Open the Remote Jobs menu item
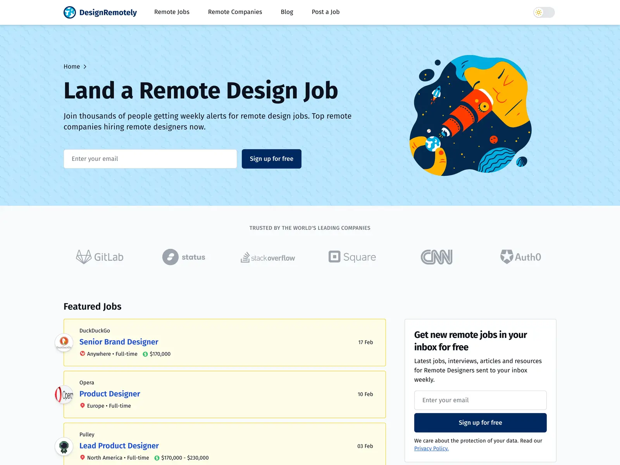 [172, 12]
